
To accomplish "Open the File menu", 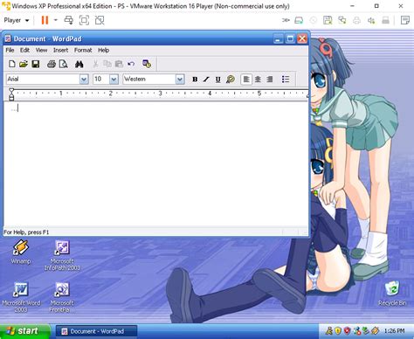I will (x=10, y=50).
